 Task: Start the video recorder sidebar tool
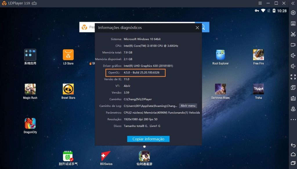pos(293,45)
